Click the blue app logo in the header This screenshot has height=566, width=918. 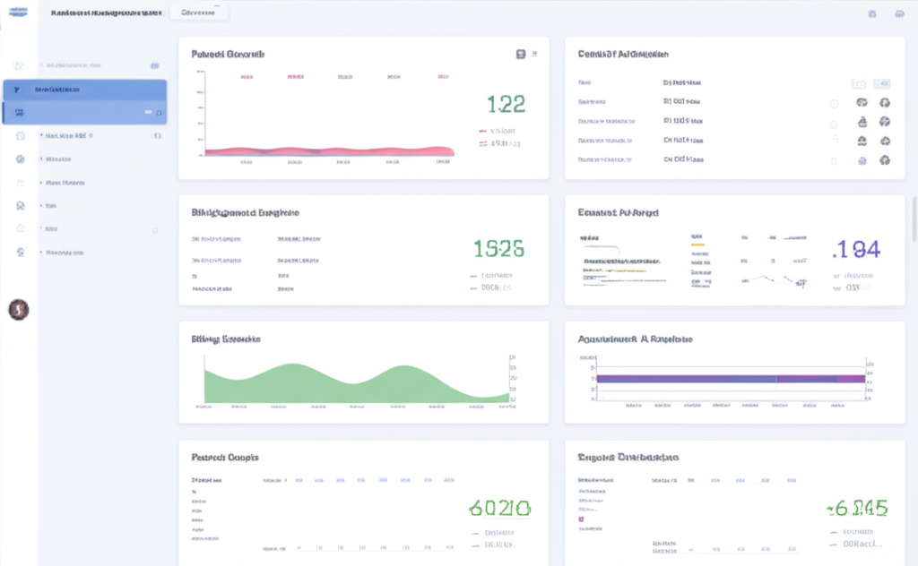click(17, 14)
